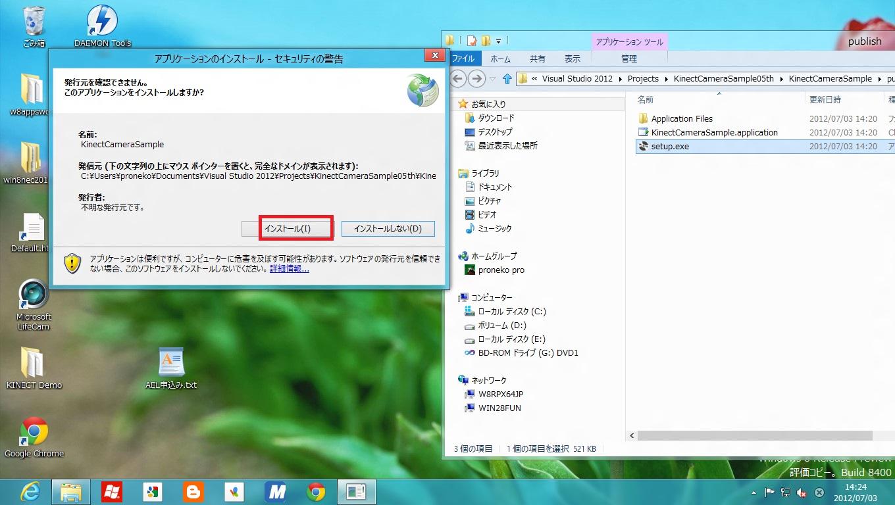Expand the dropdown arrow after Visual Studio 2012
Screen dimensions: 895x505
(x=620, y=79)
